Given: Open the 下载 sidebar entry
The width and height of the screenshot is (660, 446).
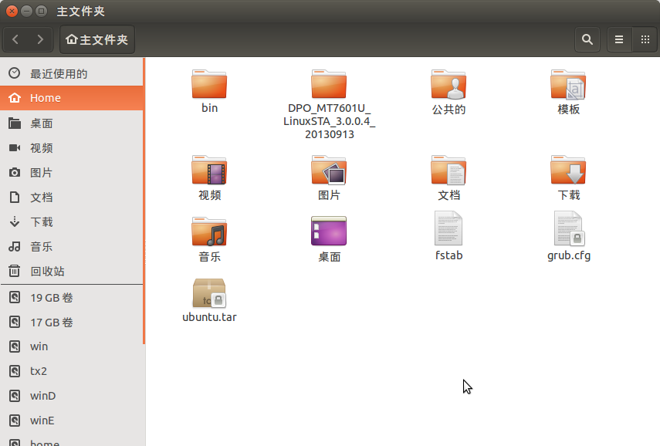Looking at the screenshot, I should click(72, 221).
